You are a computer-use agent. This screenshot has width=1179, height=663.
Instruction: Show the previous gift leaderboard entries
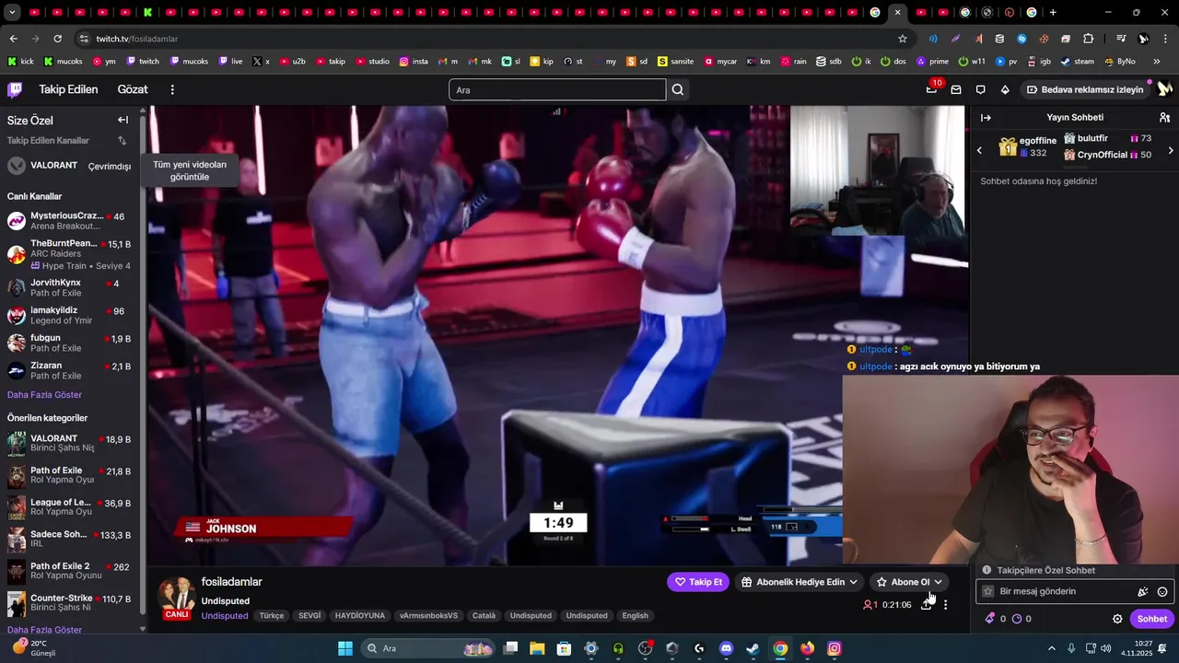point(979,150)
